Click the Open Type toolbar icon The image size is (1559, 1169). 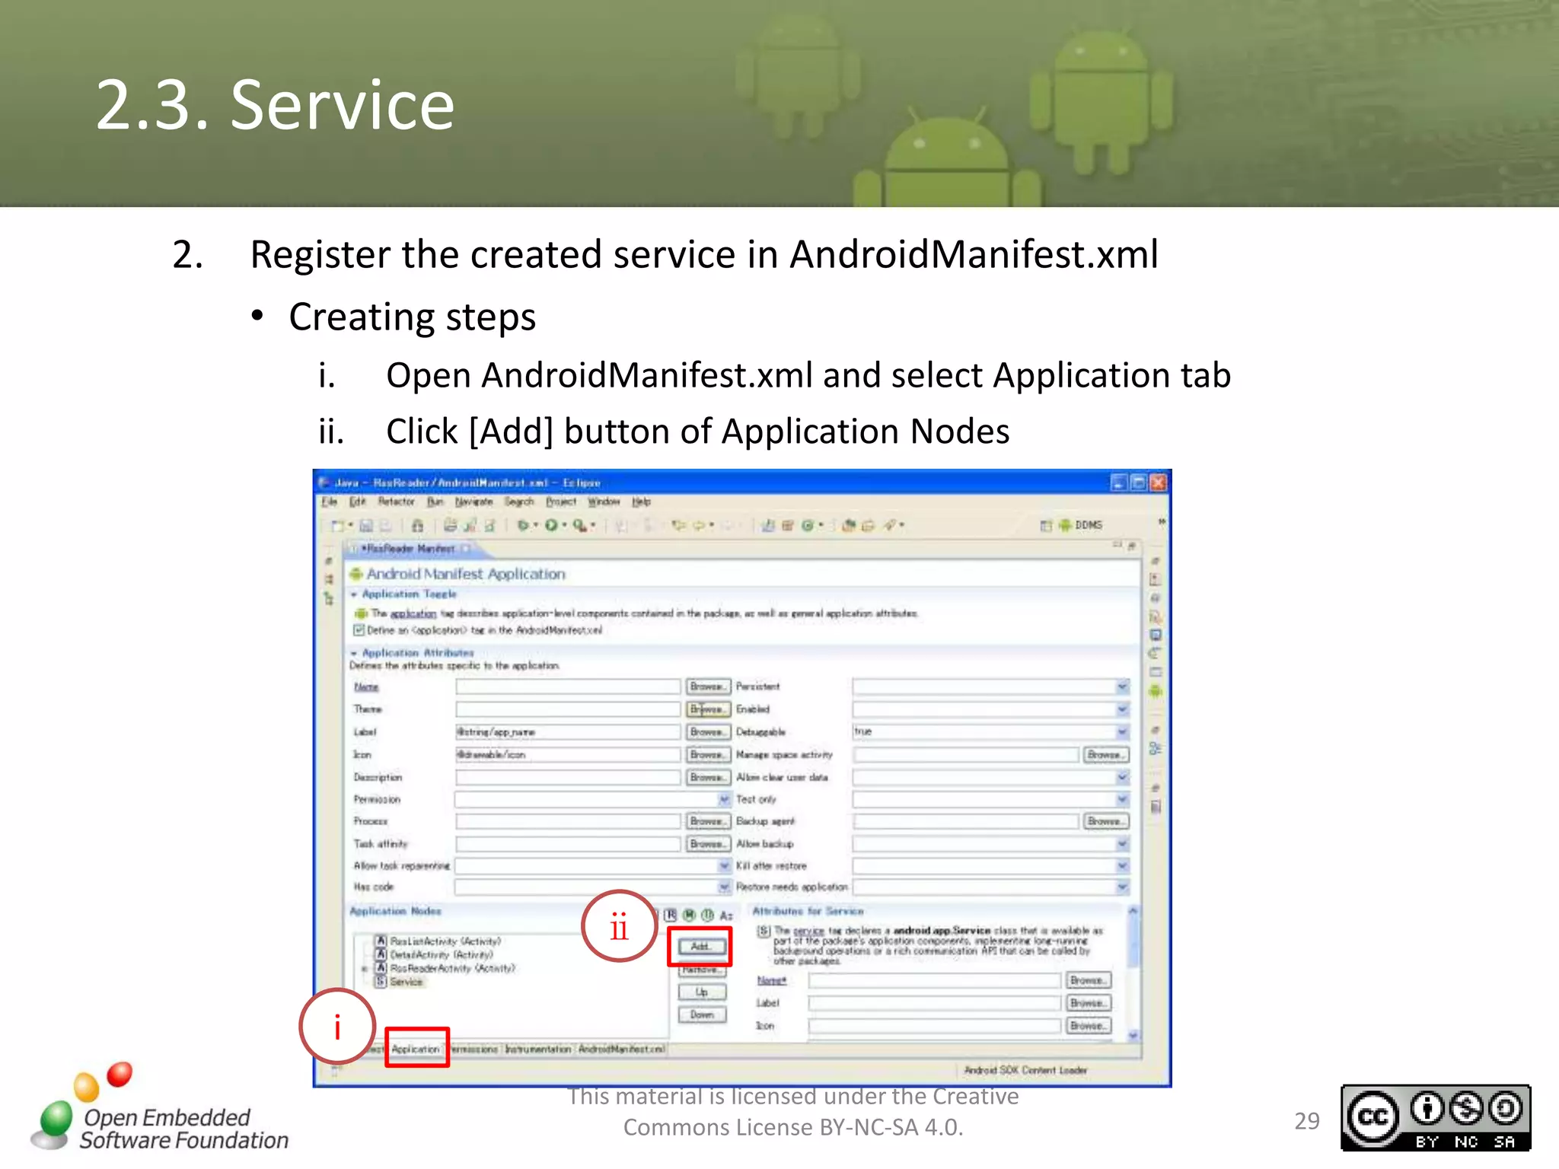[x=848, y=525]
